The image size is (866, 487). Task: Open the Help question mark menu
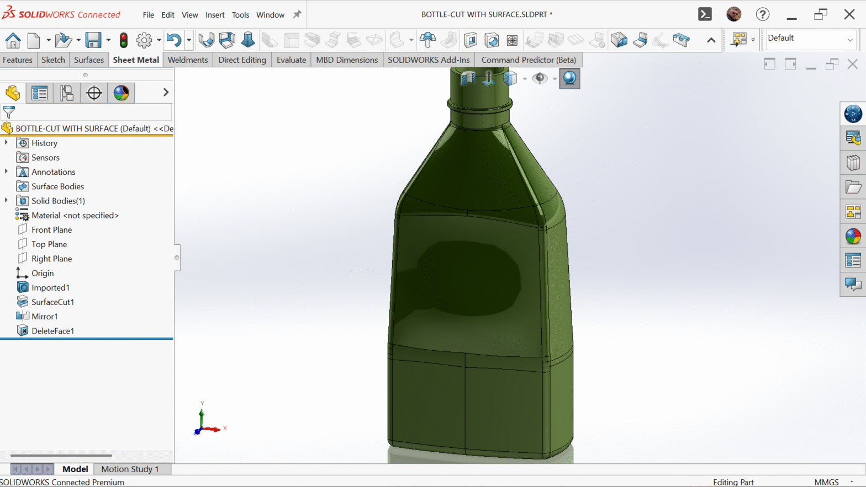pos(763,14)
